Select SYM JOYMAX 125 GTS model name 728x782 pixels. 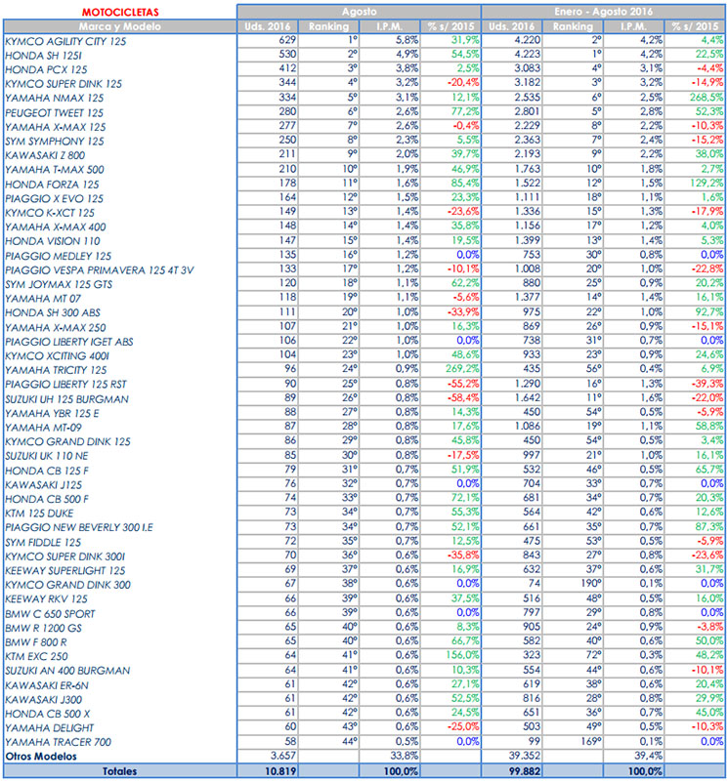click(59, 284)
